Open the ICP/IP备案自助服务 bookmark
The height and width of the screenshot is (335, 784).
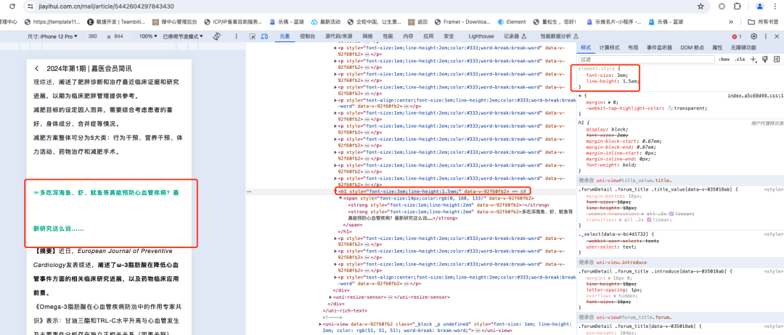[233, 22]
